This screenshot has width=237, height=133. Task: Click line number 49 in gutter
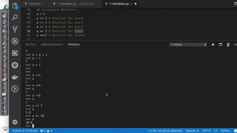[29, 27]
